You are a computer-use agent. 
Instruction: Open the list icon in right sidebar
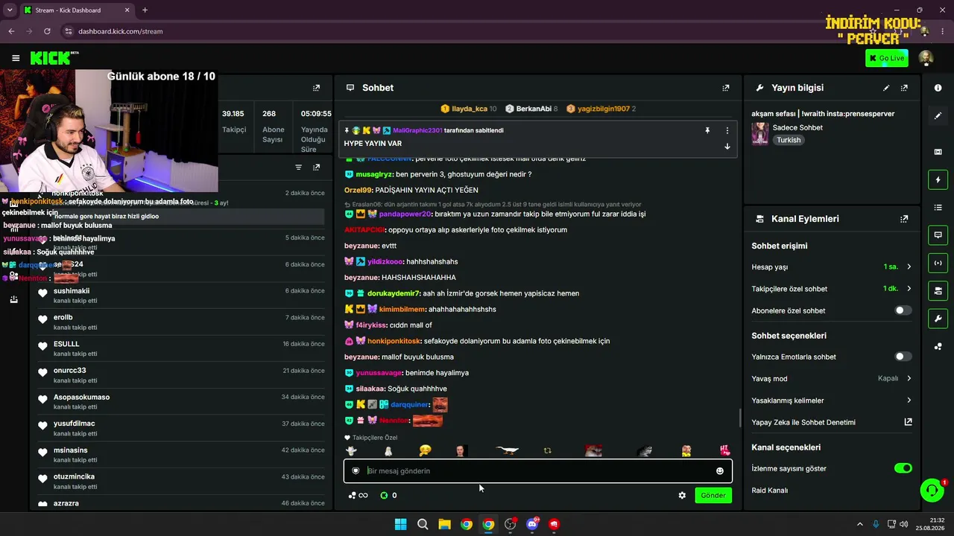click(x=938, y=207)
